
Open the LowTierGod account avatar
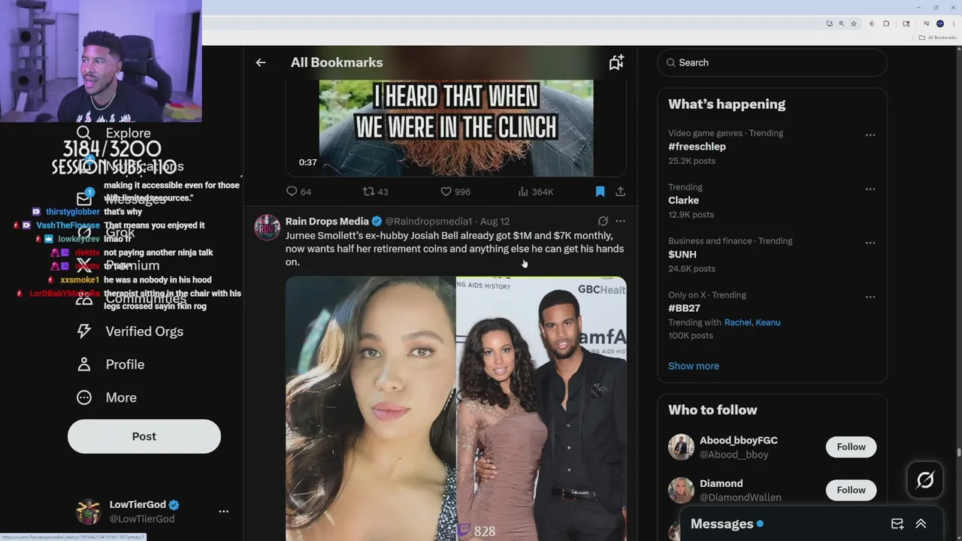[89, 511]
